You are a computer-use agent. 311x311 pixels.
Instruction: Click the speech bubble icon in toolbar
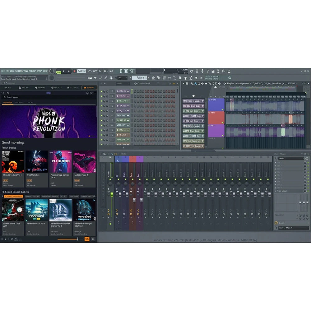coord(224,71)
